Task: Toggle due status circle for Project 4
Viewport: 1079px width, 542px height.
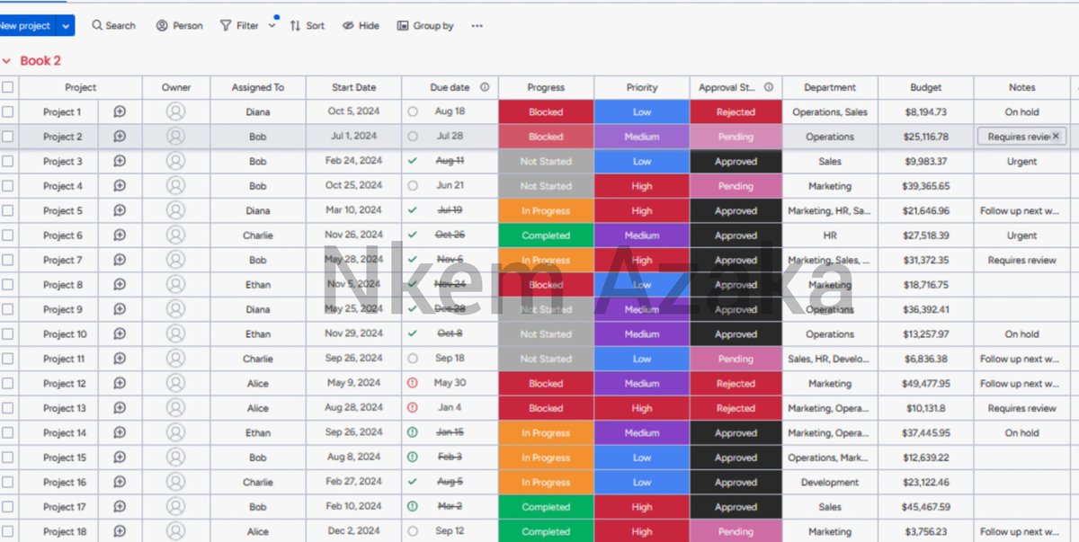Action: click(x=413, y=185)
